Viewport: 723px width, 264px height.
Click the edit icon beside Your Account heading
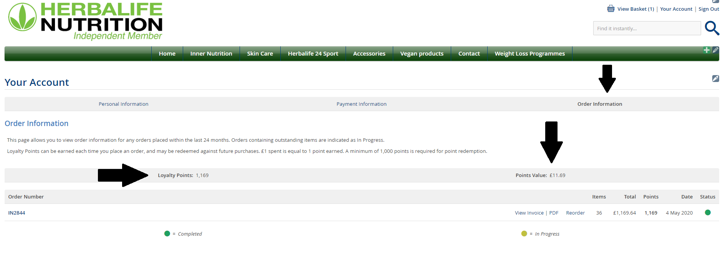[x=716, y=79]
